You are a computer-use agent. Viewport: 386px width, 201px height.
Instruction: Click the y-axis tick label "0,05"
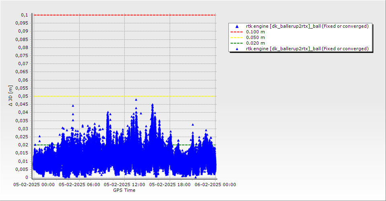coord(23,96)
